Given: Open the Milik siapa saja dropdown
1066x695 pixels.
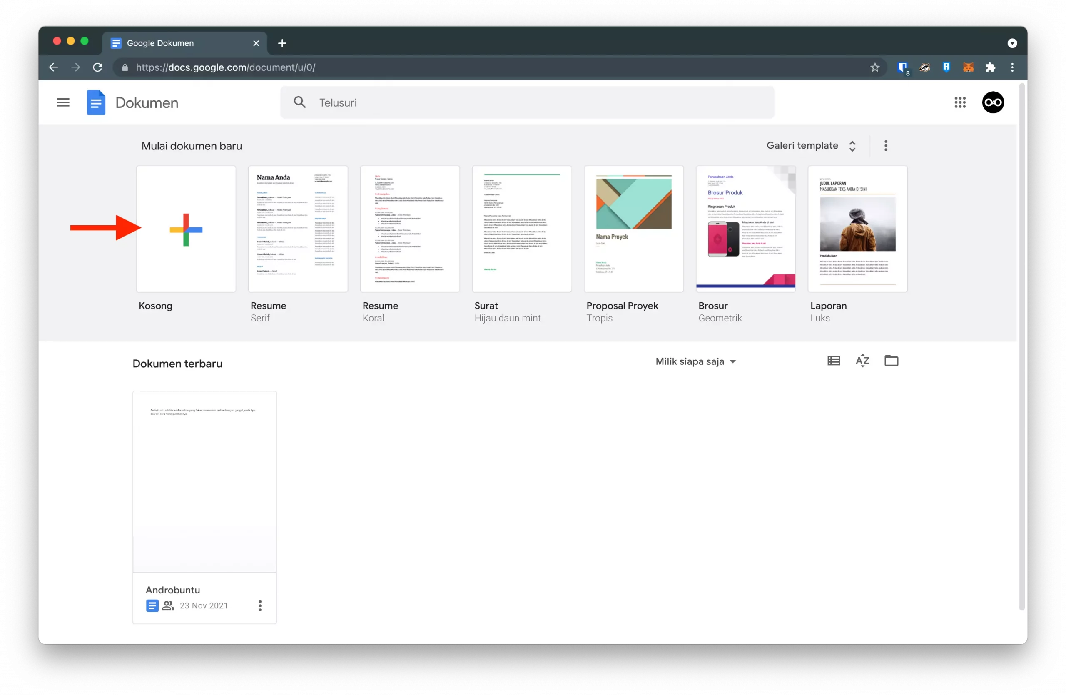Looking at the screenshot, I should (x=695, y=361).
